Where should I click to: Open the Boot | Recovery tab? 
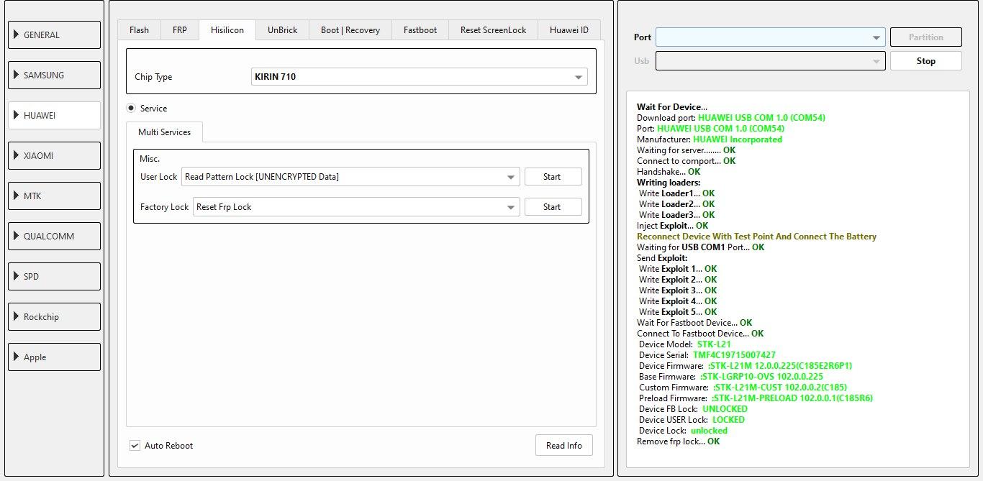[350, 30]
